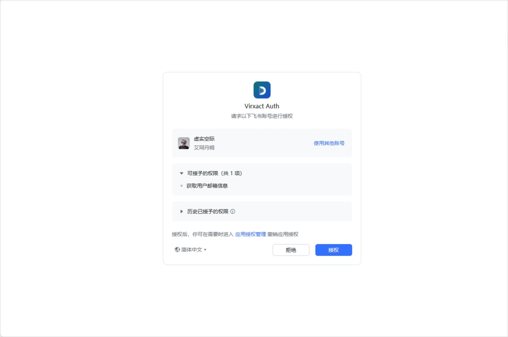Select the 虚实空际 account name
Screen dimensions: 508x337
204,139
